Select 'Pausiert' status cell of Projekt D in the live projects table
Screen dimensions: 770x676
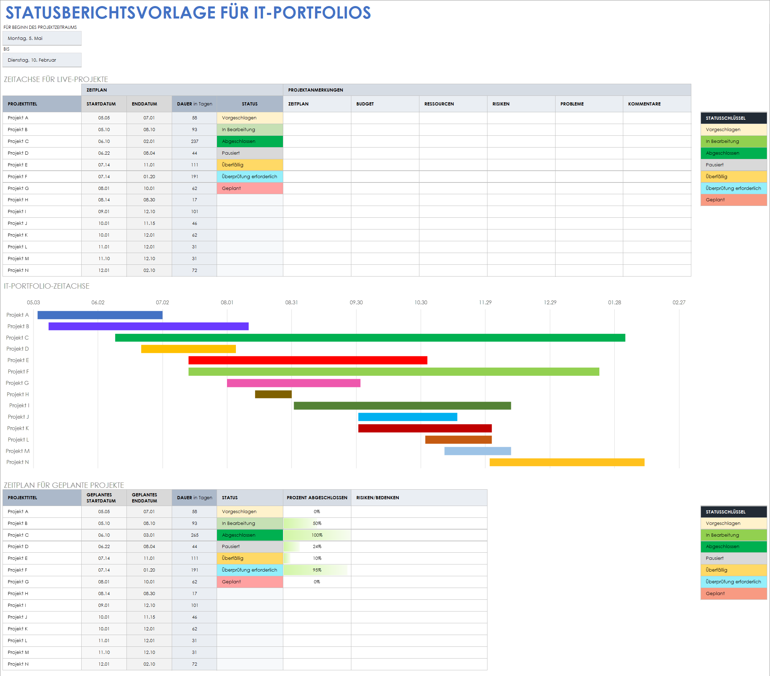tap(250, 153)
